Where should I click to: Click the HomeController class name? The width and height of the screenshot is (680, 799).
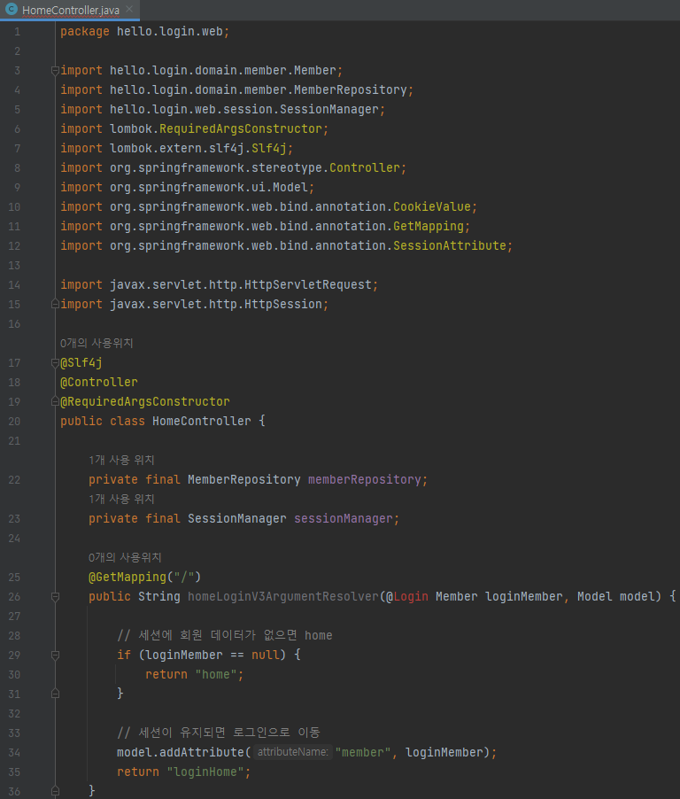[202, 421]
